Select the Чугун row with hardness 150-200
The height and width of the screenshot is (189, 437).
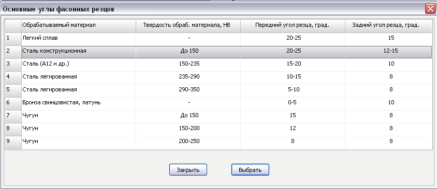(227, 129)
